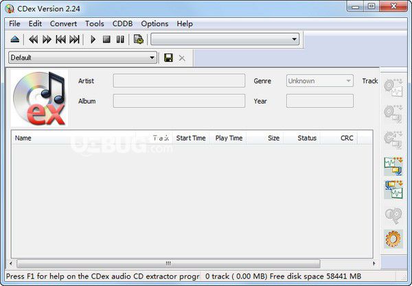Click the Eject CD toolbar icon
Viewport: 412px width, 286px height.
15,40
